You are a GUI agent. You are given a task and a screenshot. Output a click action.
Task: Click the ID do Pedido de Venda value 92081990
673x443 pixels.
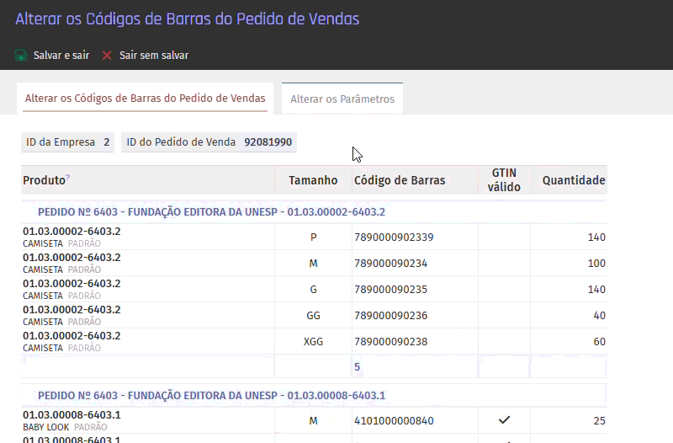coord(268,142)
